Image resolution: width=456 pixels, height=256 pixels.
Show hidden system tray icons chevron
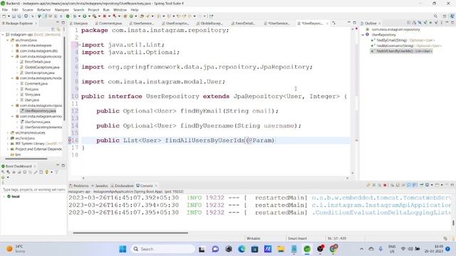click(x=361, y=249)
